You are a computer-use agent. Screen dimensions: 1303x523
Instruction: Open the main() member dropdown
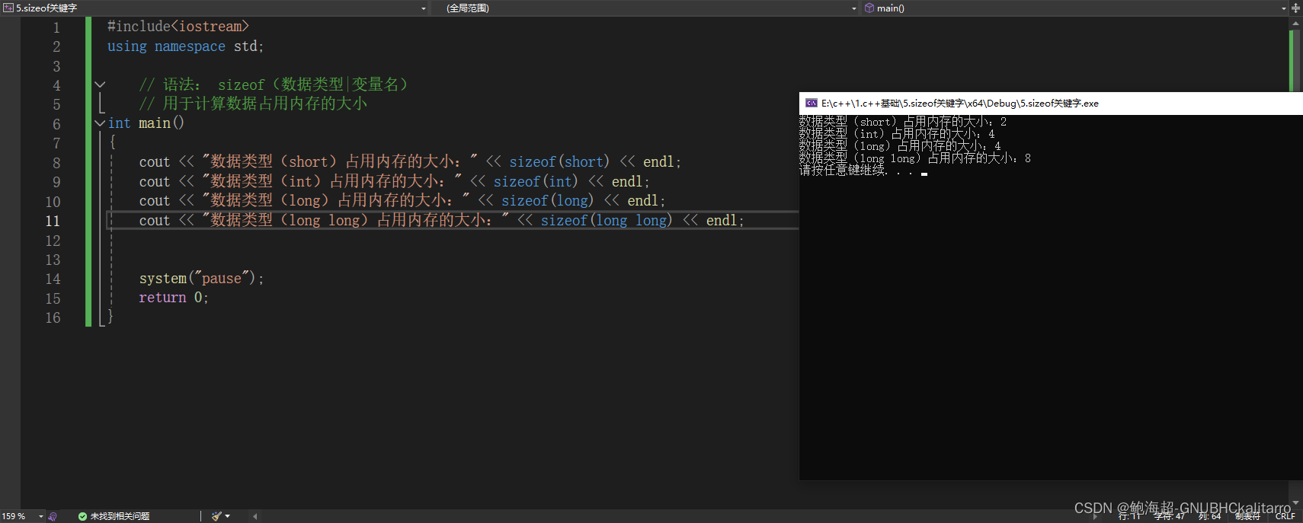[1074, 8]
